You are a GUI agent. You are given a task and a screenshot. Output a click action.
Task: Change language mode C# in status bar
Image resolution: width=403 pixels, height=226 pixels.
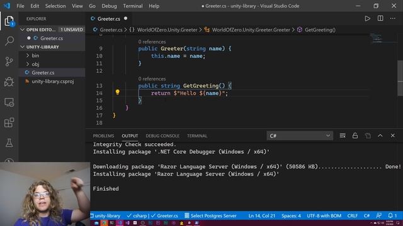coord(366,216)
